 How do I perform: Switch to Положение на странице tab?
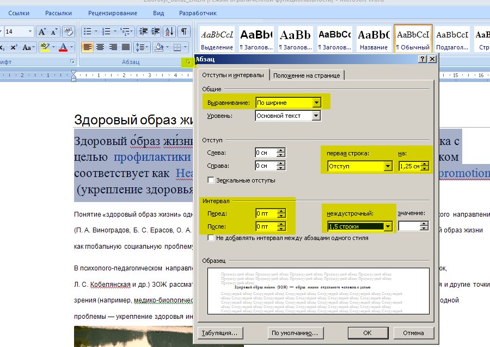click(307, 75)
